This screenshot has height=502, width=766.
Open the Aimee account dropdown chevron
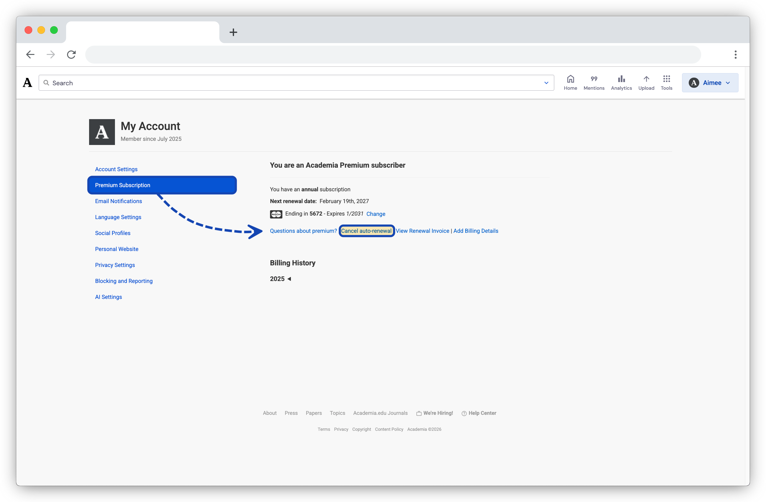pyautogui.click(x=728, y=83)
